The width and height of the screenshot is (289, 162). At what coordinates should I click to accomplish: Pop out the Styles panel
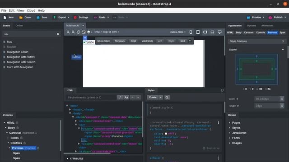(222, 90)
